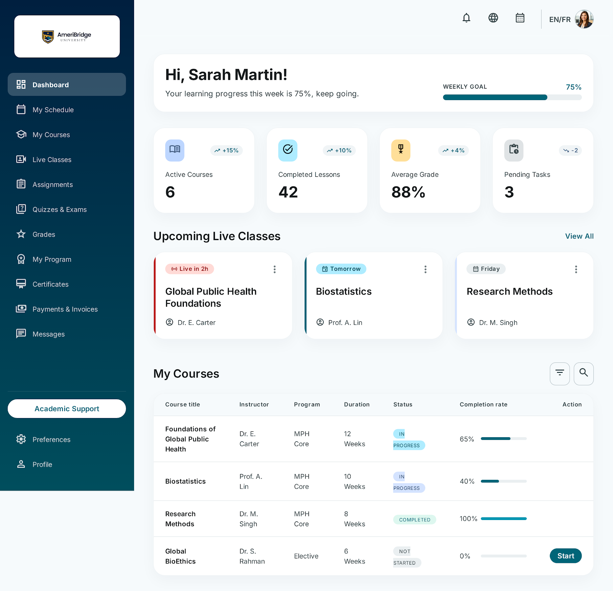Select Dashboard in the sidebar
This screenshot has width=613, height=591.
coord(67,84)
